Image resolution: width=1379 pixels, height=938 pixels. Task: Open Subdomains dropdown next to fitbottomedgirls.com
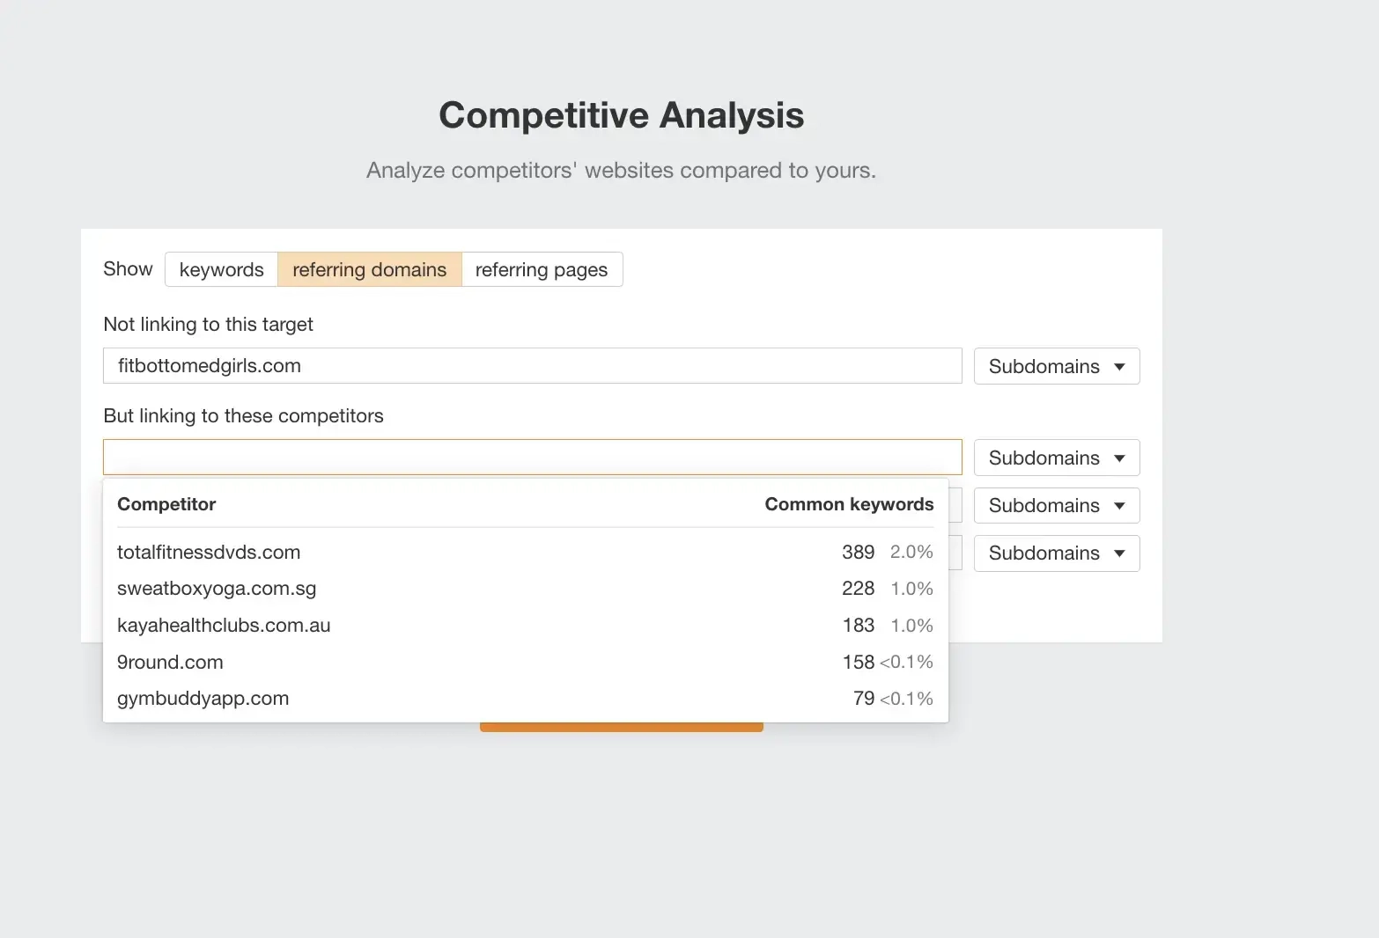tap(1056, 366)
